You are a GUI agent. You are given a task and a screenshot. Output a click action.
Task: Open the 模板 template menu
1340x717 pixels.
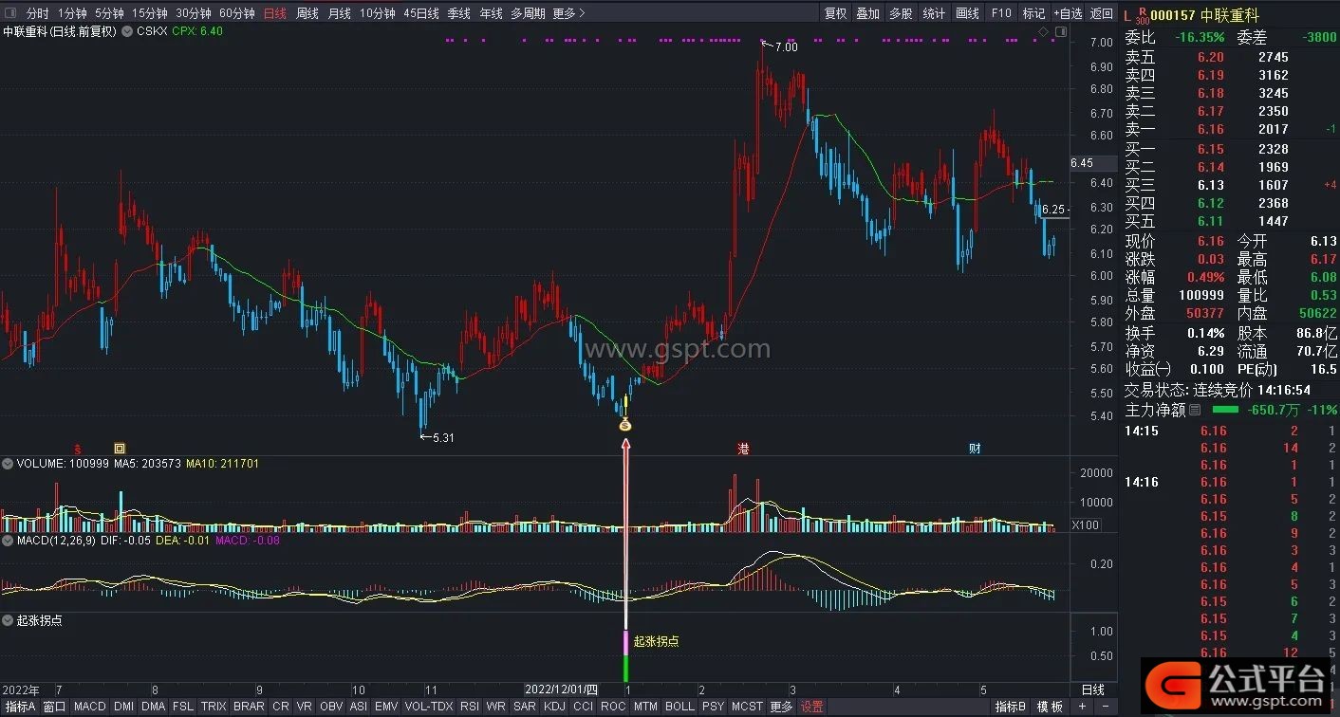(1050, 707)
